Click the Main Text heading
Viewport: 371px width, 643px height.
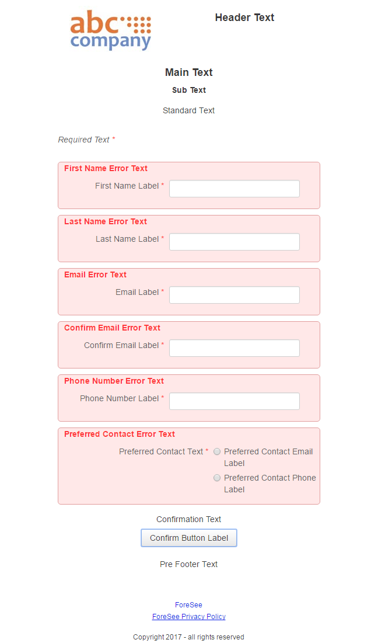coord(188,72)
